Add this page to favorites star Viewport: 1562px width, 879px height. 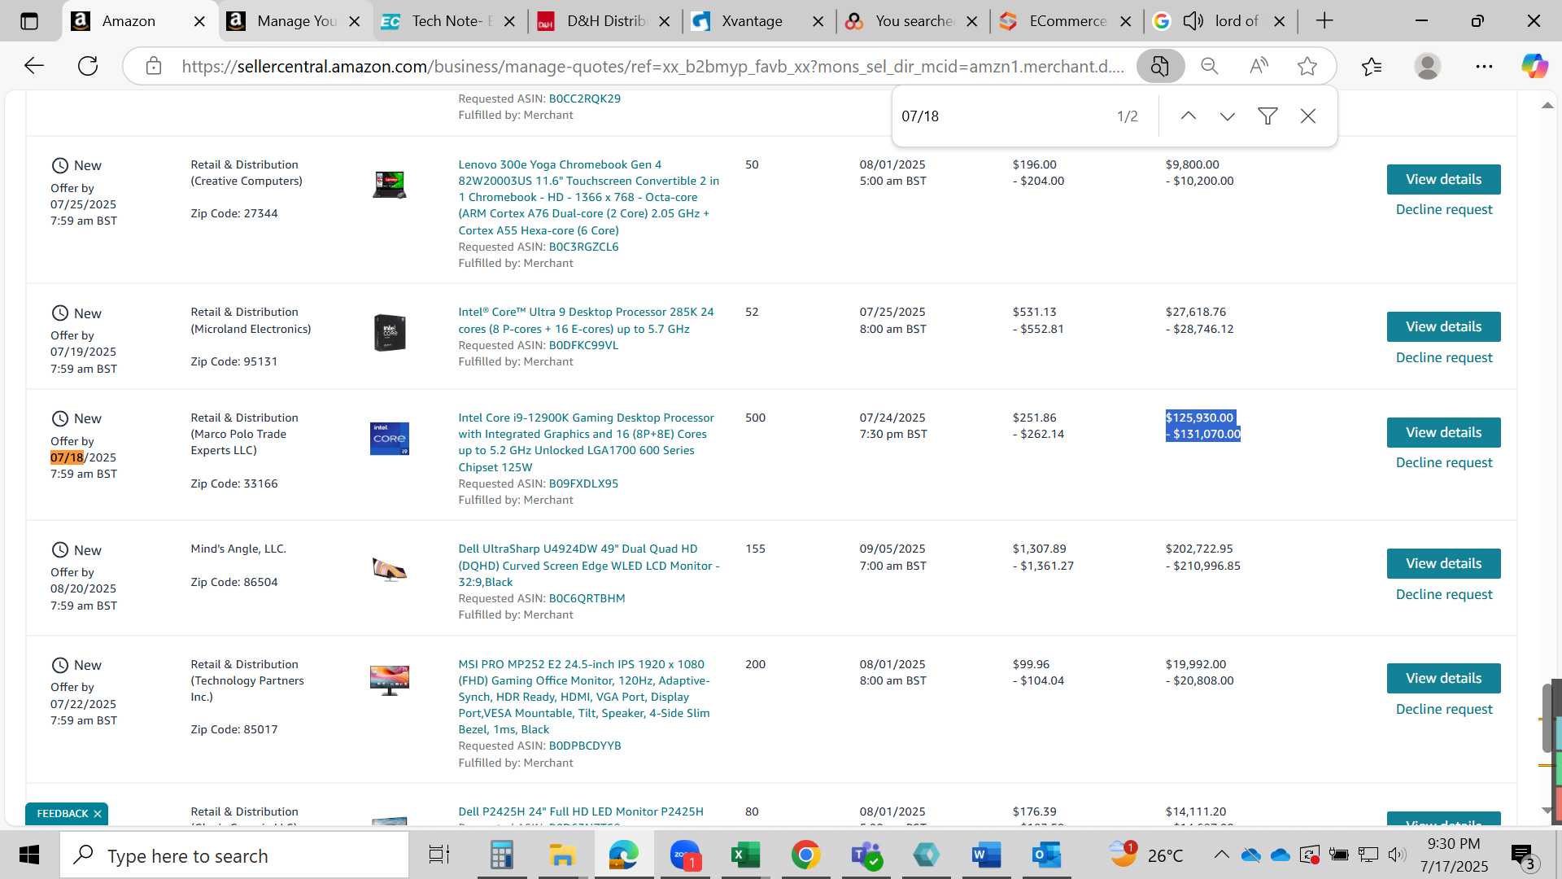point(1307,66)
